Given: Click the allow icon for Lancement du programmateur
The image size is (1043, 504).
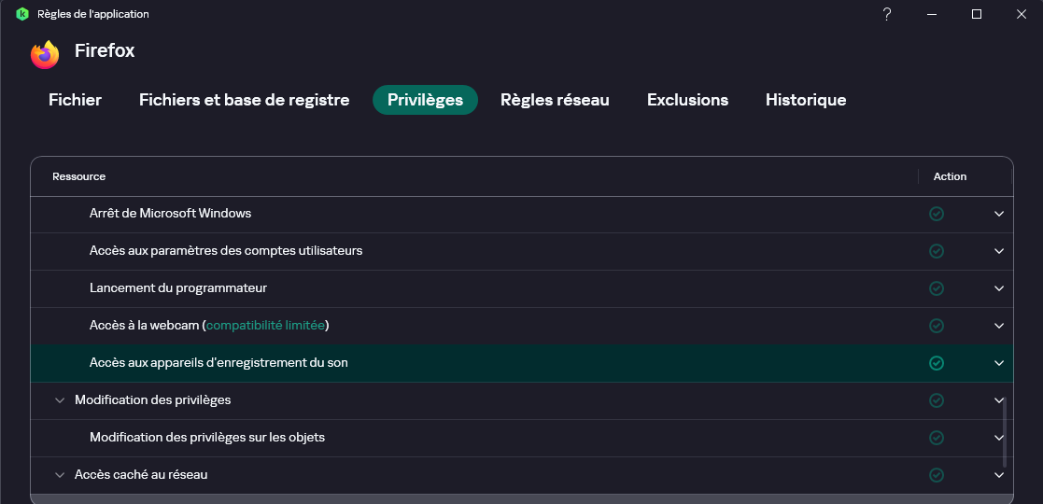Looking at the screenshot, I should pos(936,288).
